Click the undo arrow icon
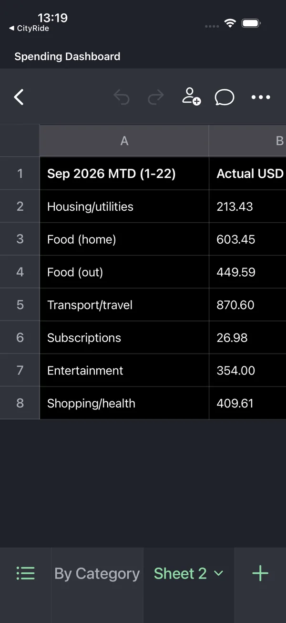Screen dimensions: 286x623 click(122, 97)
